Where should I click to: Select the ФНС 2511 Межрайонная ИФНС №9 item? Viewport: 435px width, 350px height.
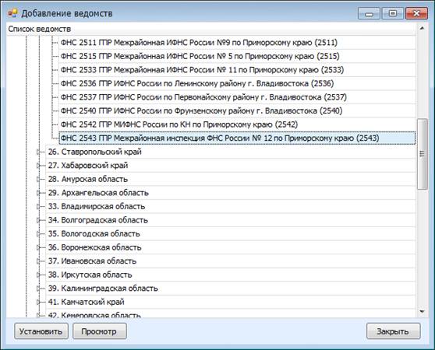point(199,43)
